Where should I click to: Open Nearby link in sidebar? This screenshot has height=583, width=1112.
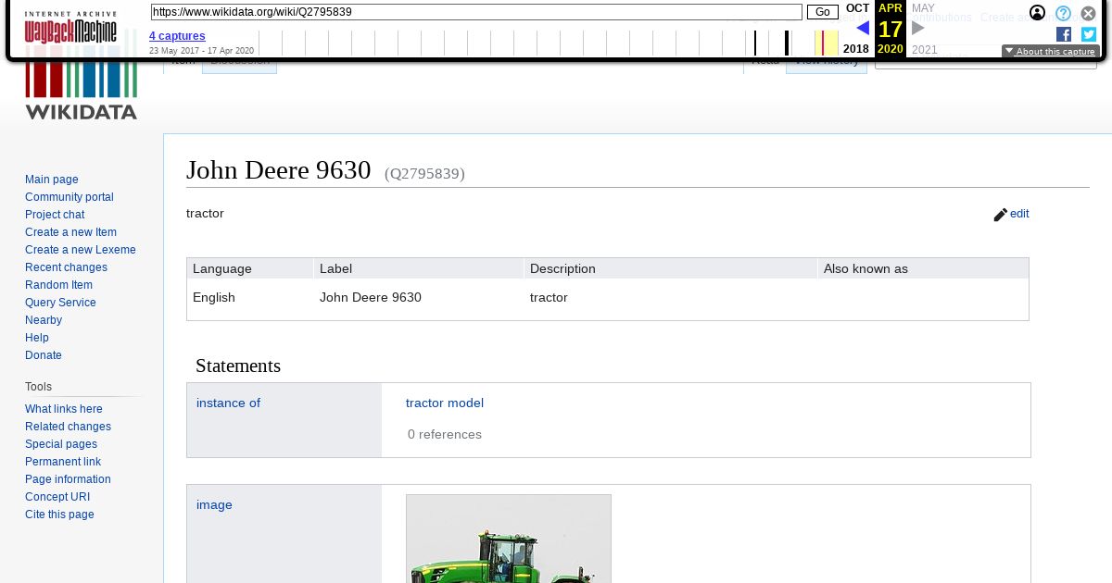(x=44, y=320)
